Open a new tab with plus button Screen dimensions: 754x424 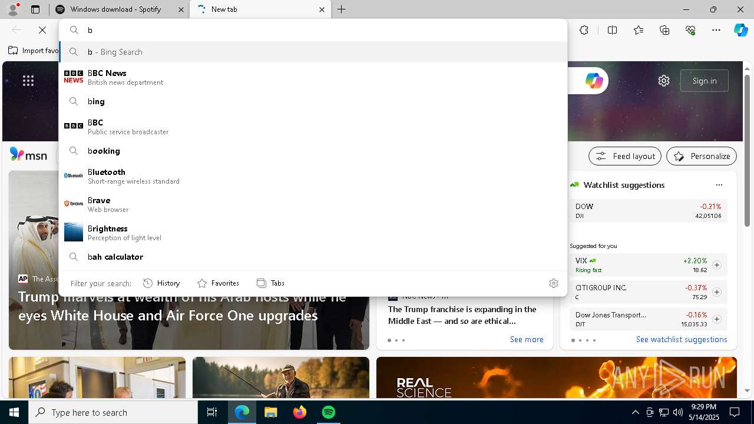[342, 9]
